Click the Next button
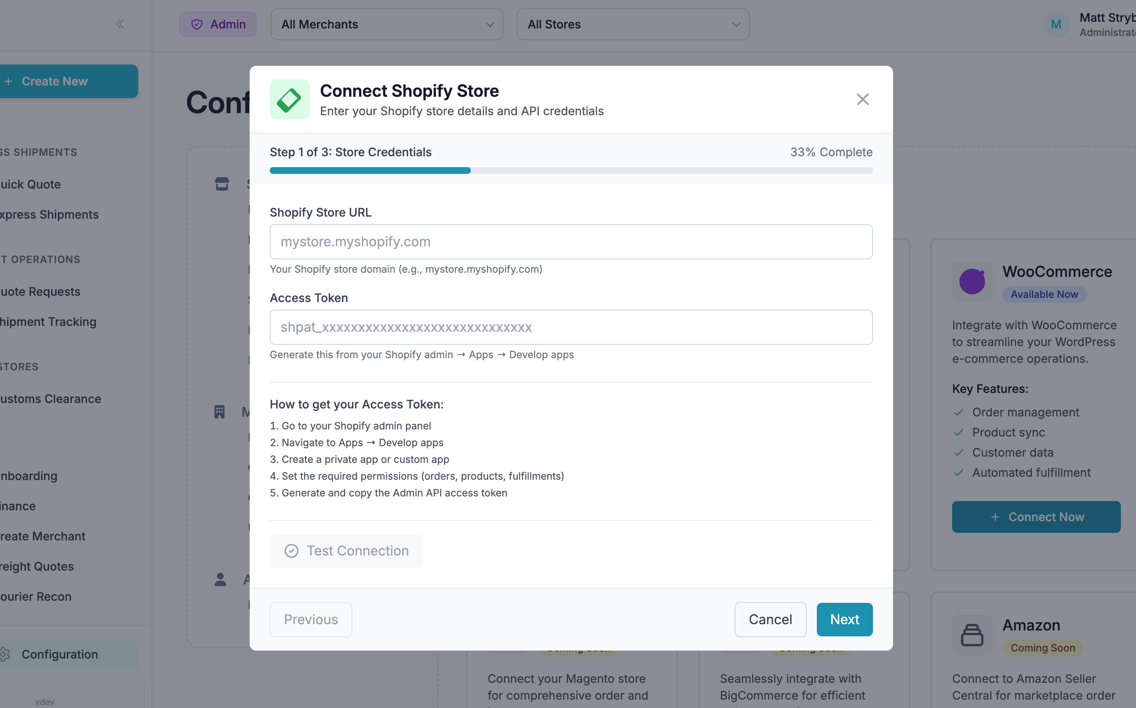Image resolution: width=1136 pixels, height=708 pixels. [844, 619]
